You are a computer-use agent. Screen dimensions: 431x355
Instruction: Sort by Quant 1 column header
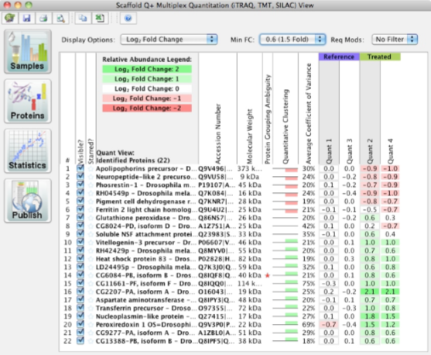tap(329, 151)
